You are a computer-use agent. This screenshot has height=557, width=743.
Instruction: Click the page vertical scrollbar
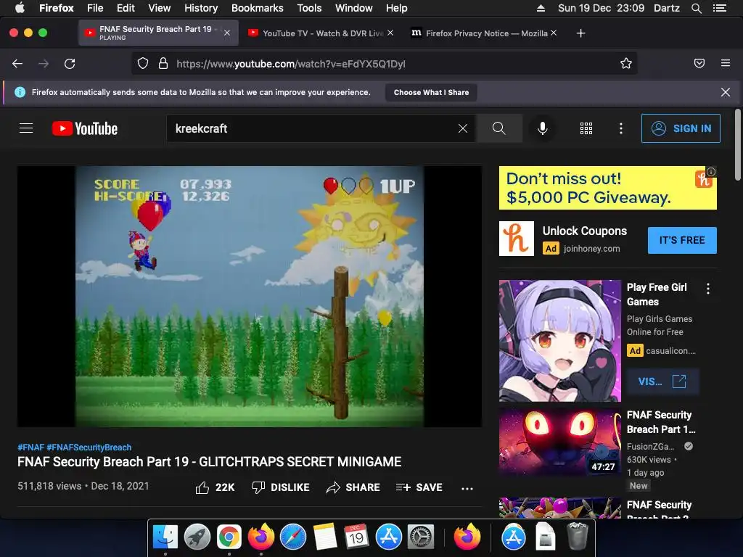point(737,145)
